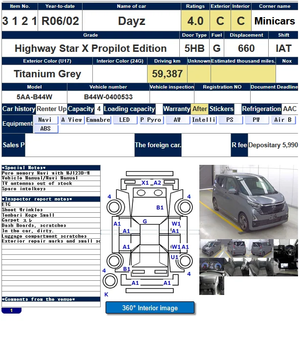The image size is (299, 339).
Task: Click the P Pyro equipment tag
Action: pyautogui.click(x=151, y=120)
